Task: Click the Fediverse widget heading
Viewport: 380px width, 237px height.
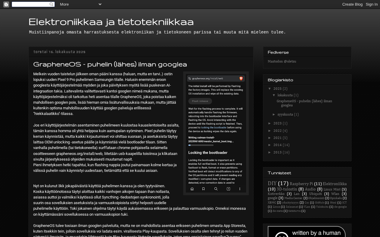Action: click(x=278, y=52)
